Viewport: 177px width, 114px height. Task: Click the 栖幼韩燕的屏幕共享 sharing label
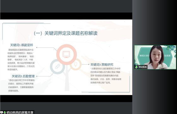(x=20, y=112)
